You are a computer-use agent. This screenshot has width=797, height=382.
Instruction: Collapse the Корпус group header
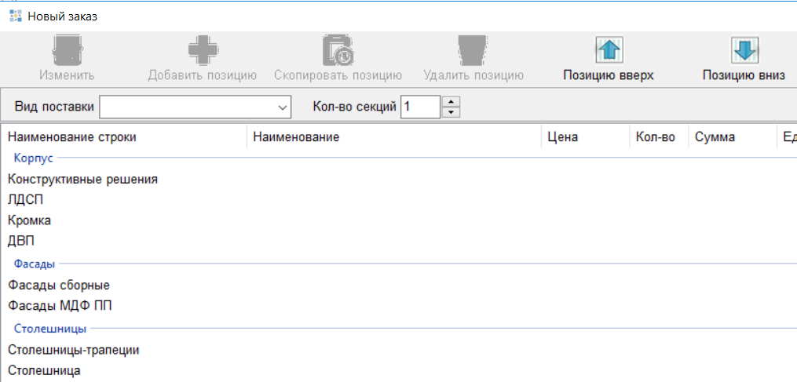34,158
